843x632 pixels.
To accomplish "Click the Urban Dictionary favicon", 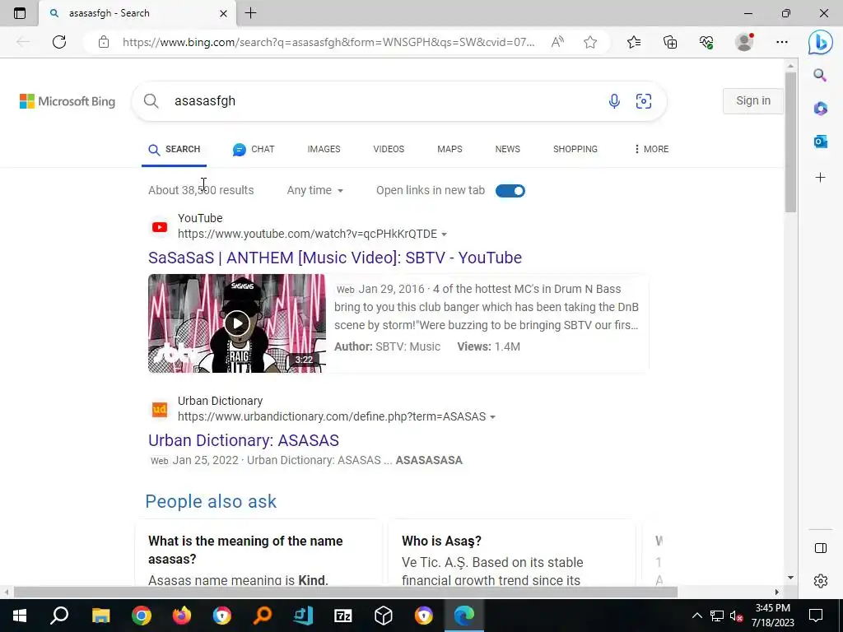I will (160, 410).
